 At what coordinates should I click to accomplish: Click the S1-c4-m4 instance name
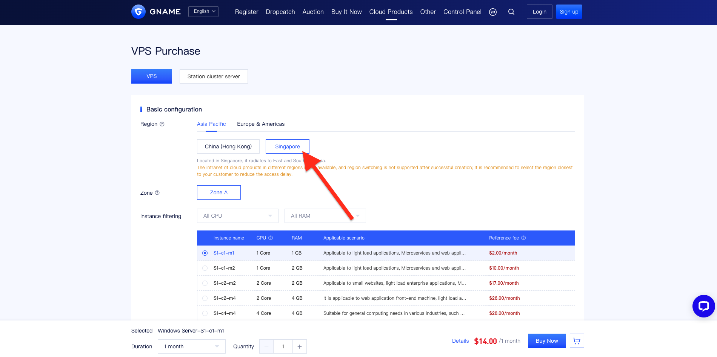click(x=225, y=313)
